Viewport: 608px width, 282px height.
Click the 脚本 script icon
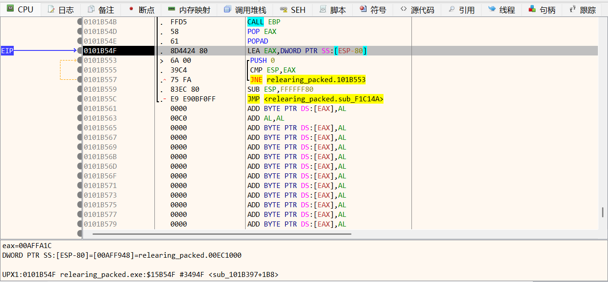click(323, 9)
